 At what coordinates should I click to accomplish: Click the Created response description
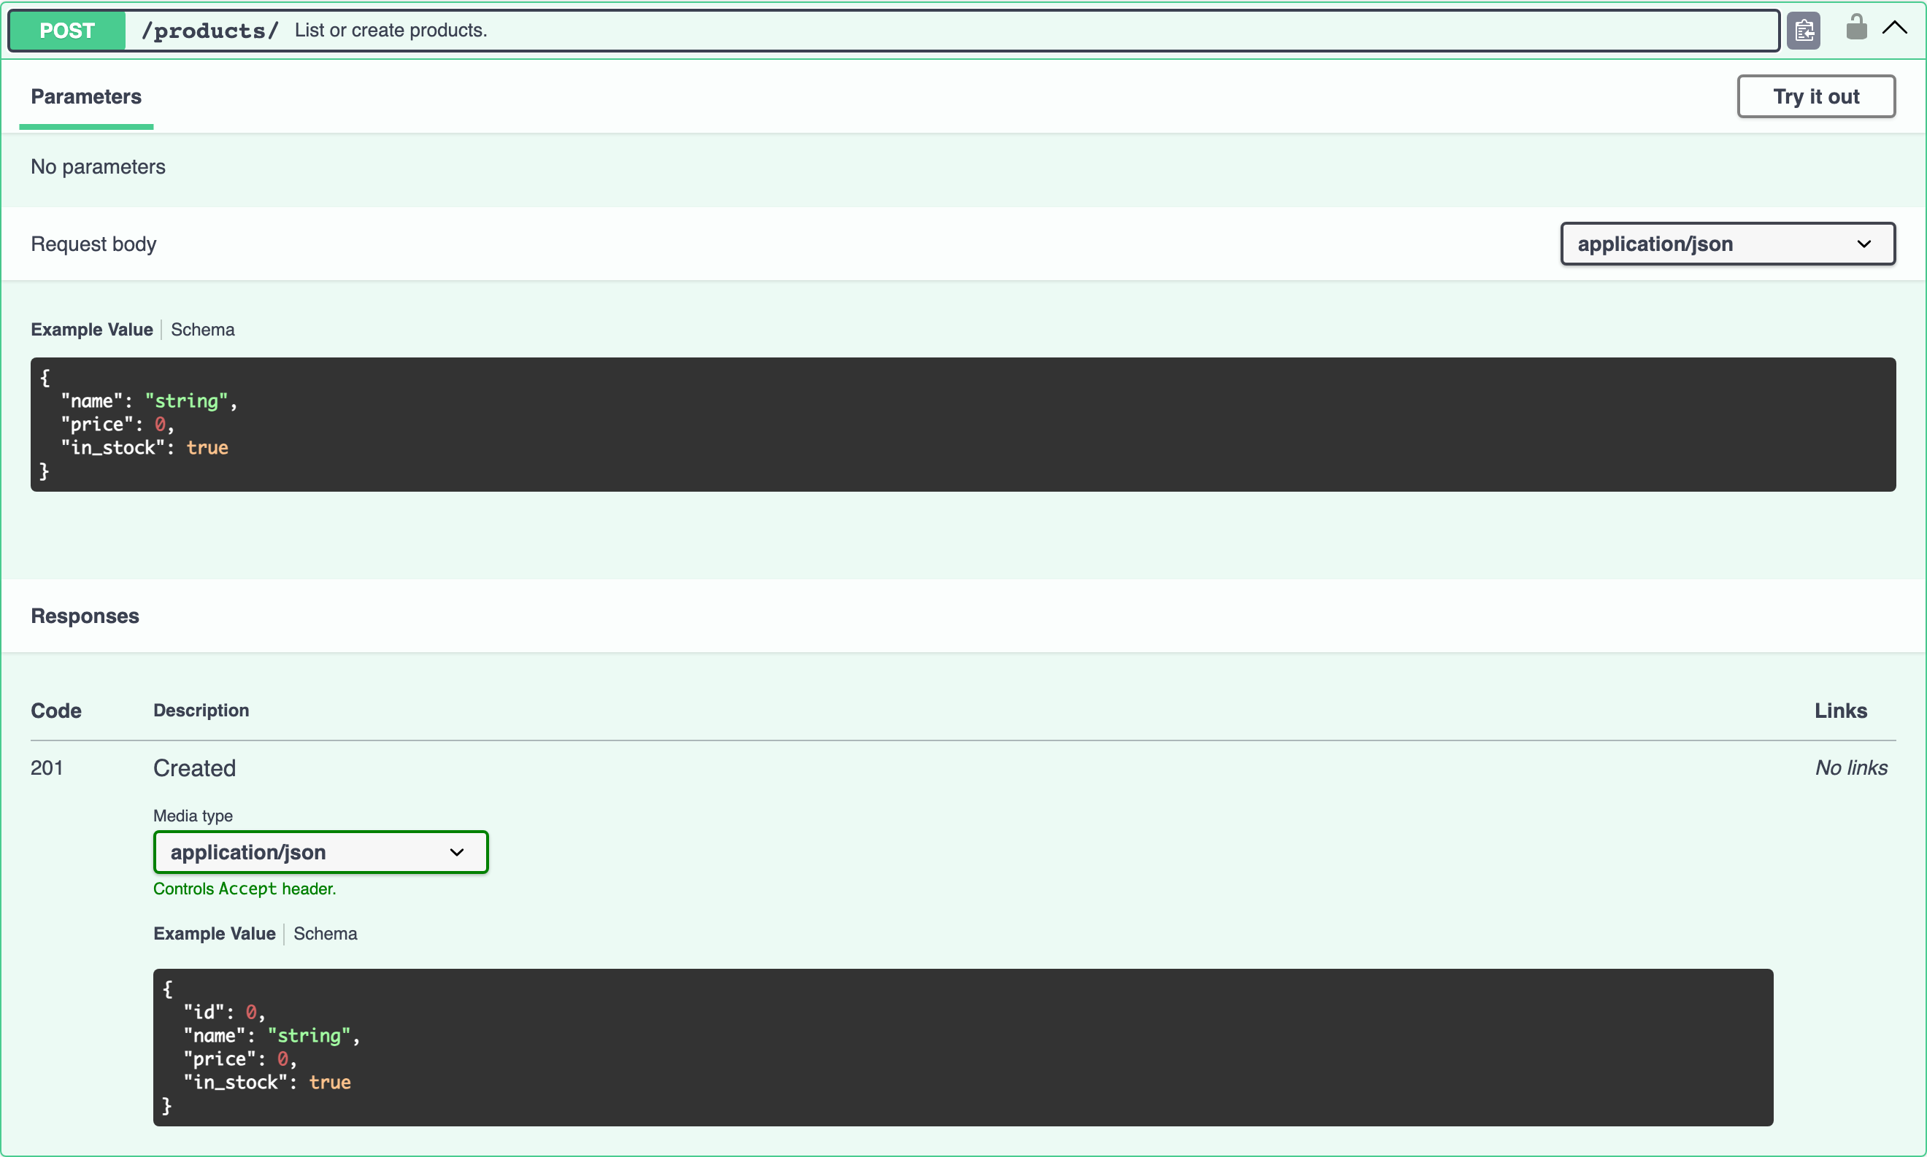(194, 768)
